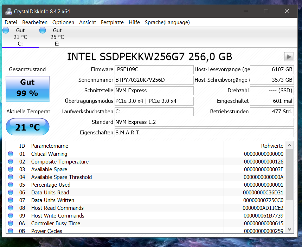
Task: Click status orb for Host Read Commands row
Action: click(11, 208)
